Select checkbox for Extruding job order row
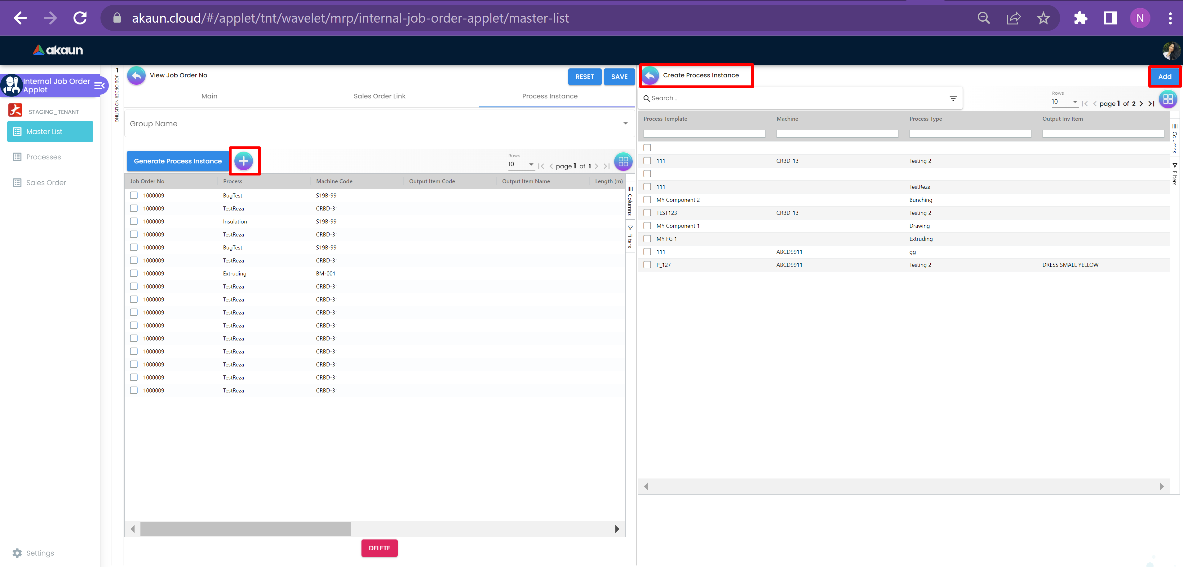This screenshot has width=1183, height=567. tap(134, 274)
